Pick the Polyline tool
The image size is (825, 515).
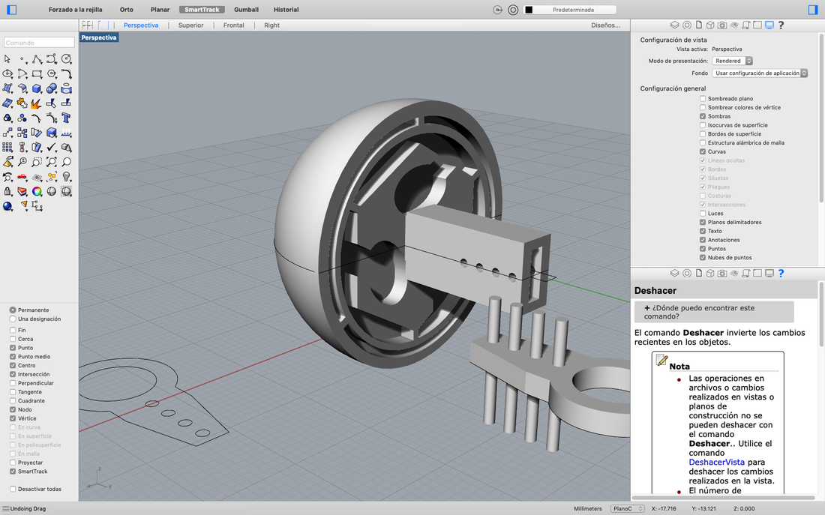click(x=37, y=59)
